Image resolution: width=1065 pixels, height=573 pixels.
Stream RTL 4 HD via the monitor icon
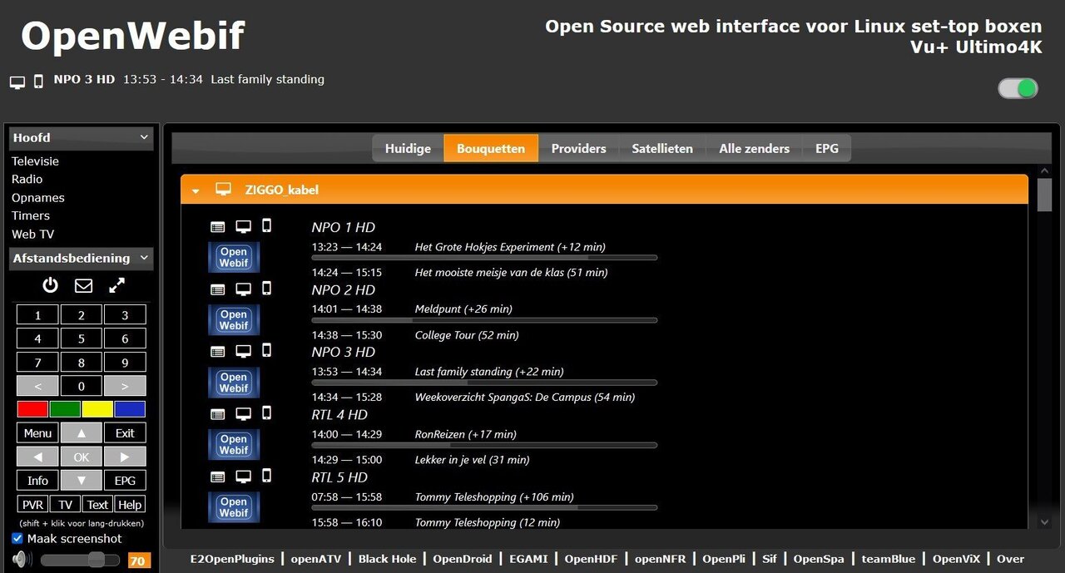tap(243, 413)
